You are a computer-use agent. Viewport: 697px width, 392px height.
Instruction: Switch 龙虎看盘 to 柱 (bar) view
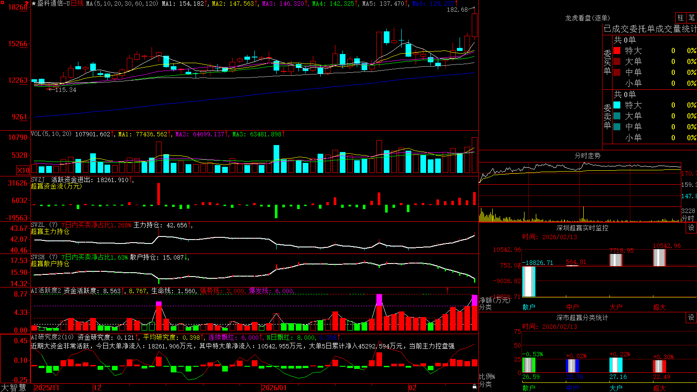(680, 18)
